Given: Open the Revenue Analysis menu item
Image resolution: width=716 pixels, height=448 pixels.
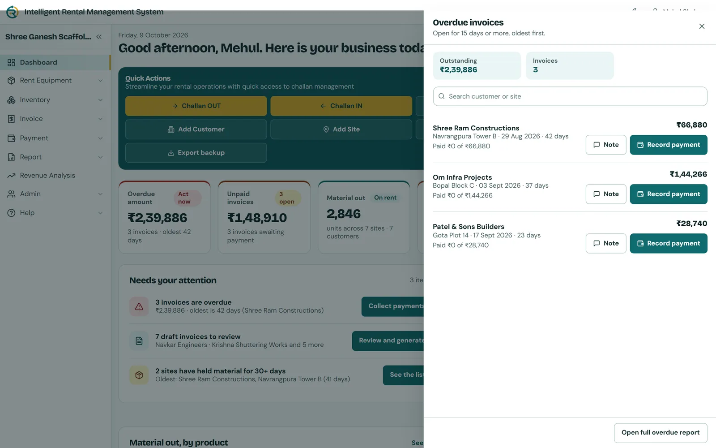Looking at the screenshot, I should (55, 176).
